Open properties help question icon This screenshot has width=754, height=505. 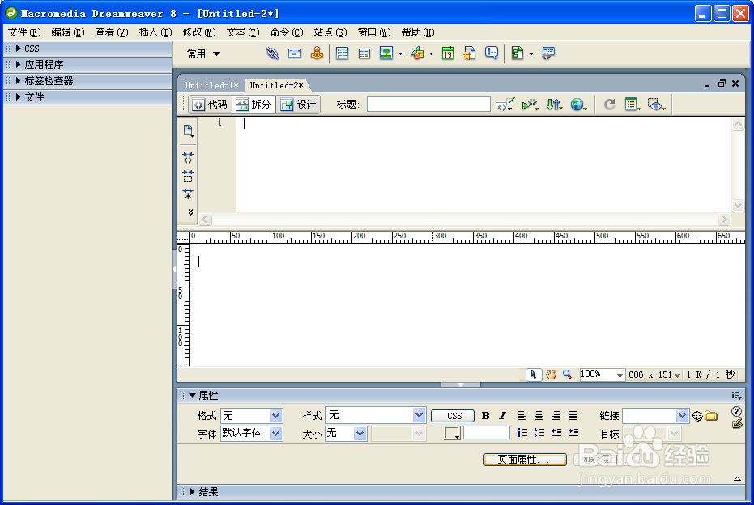click(736, 411)
